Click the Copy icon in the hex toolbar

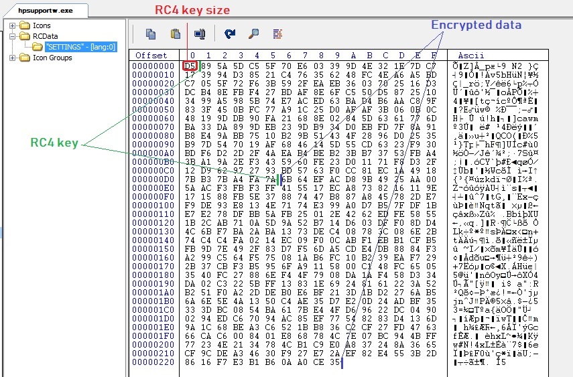(x=151, y=34)
